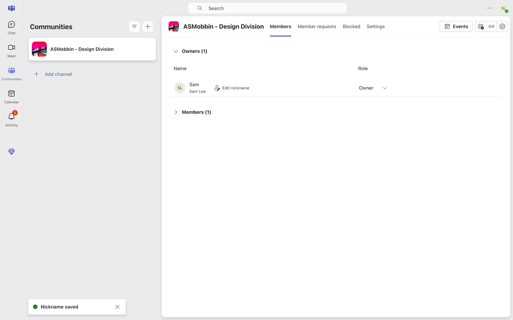Expand the Members (1) section
Image resolution: width=513 pixels, height=320 pixels.
[x=176, y=112]
